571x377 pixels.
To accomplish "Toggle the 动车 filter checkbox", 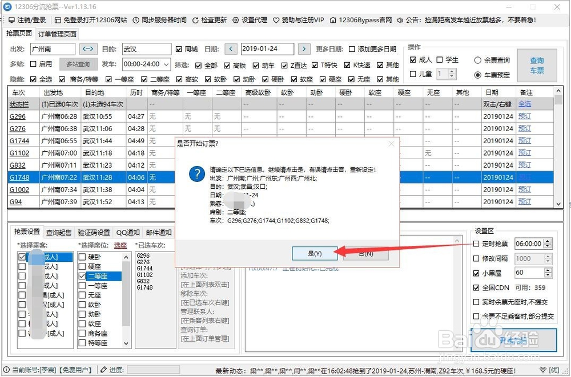I will coord(256,66).
